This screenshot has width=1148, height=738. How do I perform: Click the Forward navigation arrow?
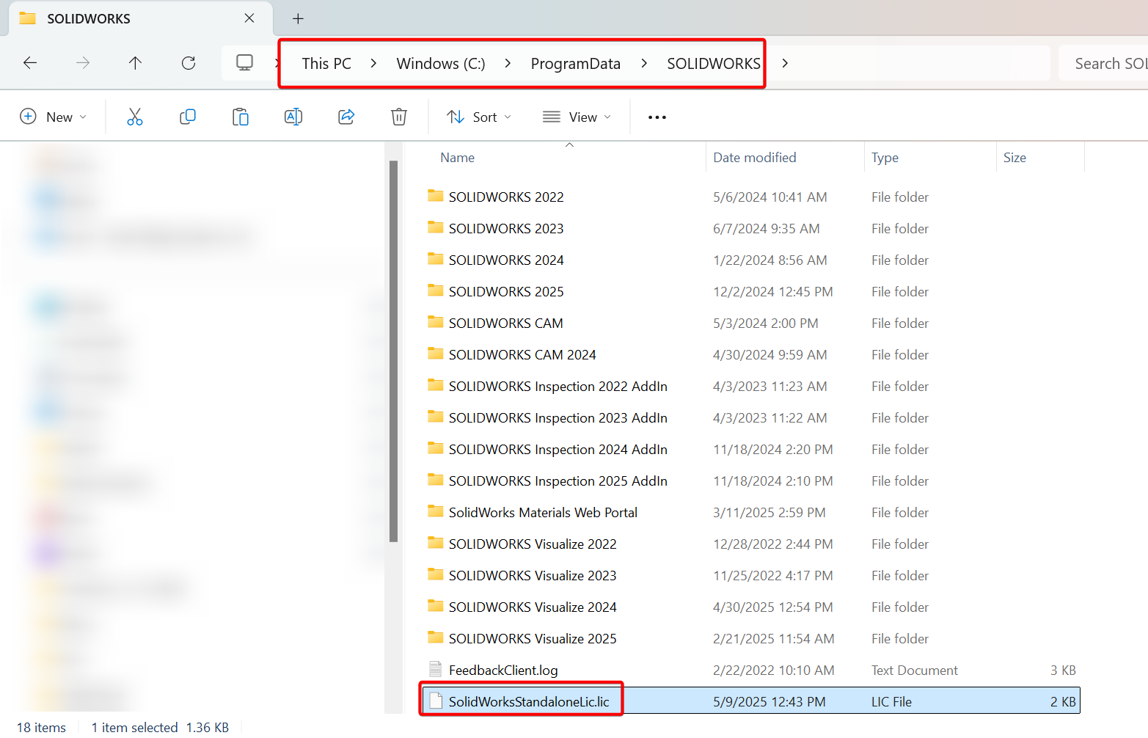(83, 63)
